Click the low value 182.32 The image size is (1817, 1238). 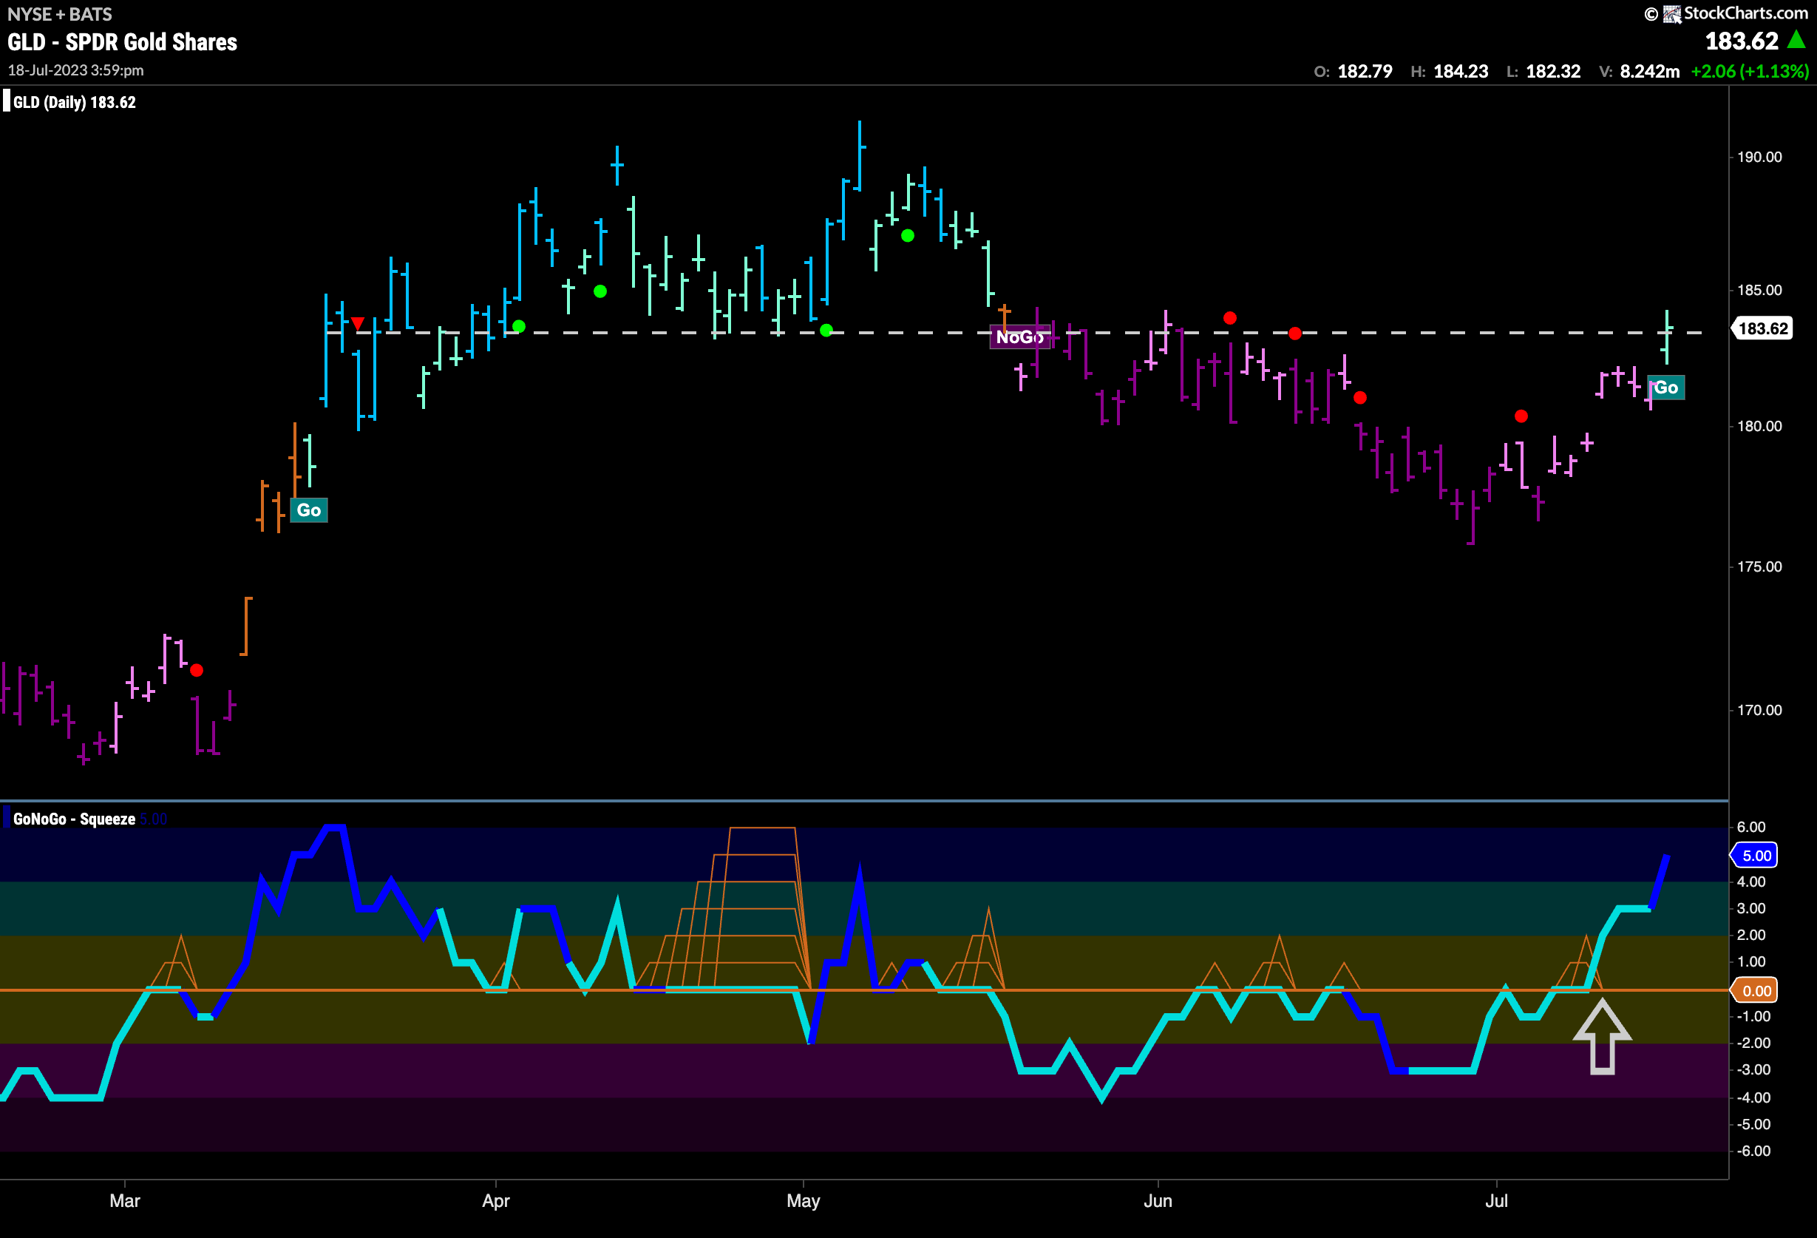1553,71
